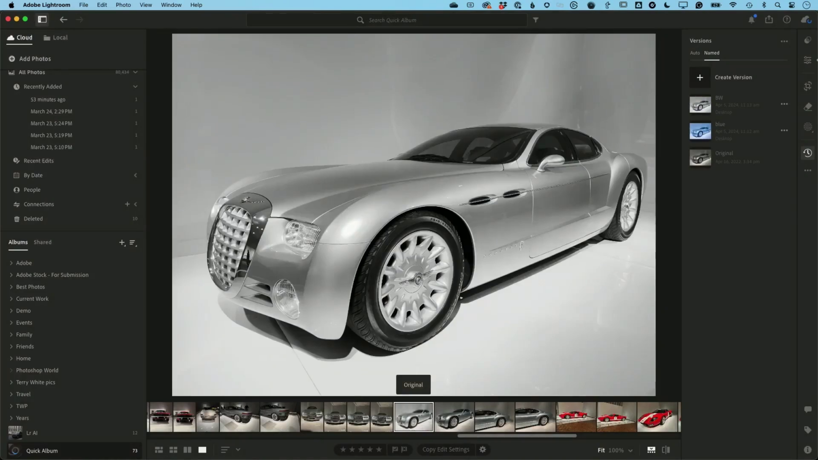The height and width of the screenshot is (460, 818).
Task: Expand the Best Photos album
Action: (11, 286)
